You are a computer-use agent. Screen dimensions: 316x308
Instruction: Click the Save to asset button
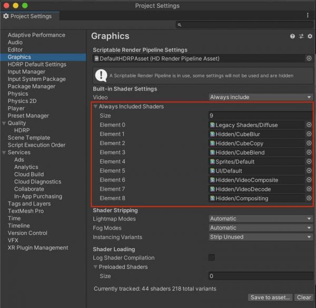[x=270, y=297]
